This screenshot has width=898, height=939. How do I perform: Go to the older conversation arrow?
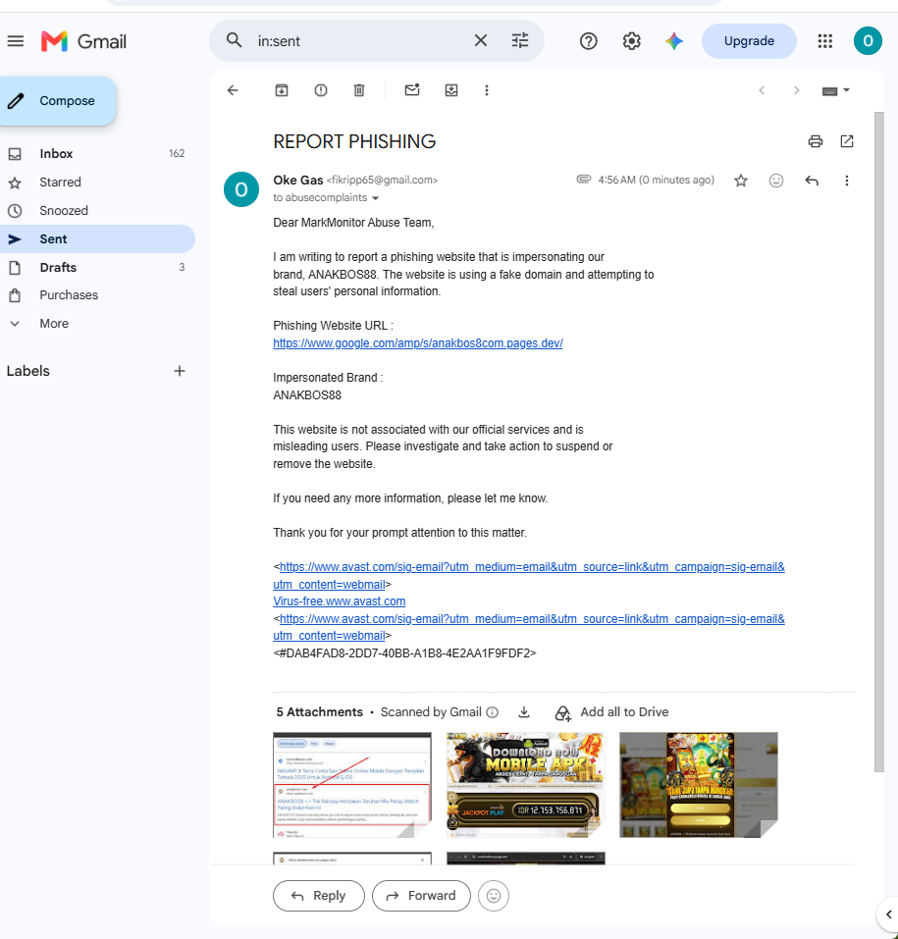[796, 90]
